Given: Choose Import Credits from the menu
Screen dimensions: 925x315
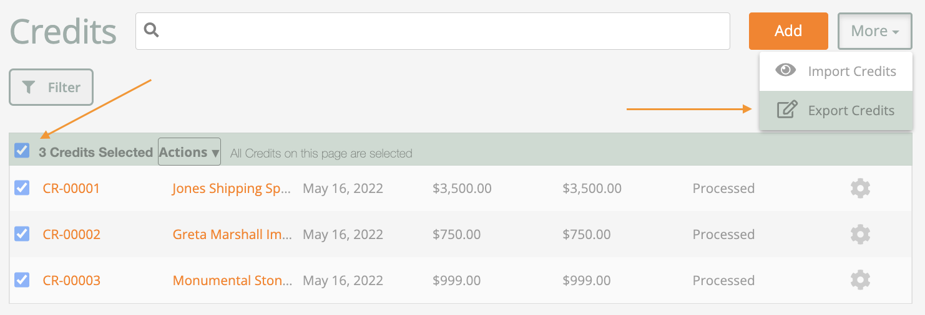Looking at the screenshot, I should [x=836, y=72].
